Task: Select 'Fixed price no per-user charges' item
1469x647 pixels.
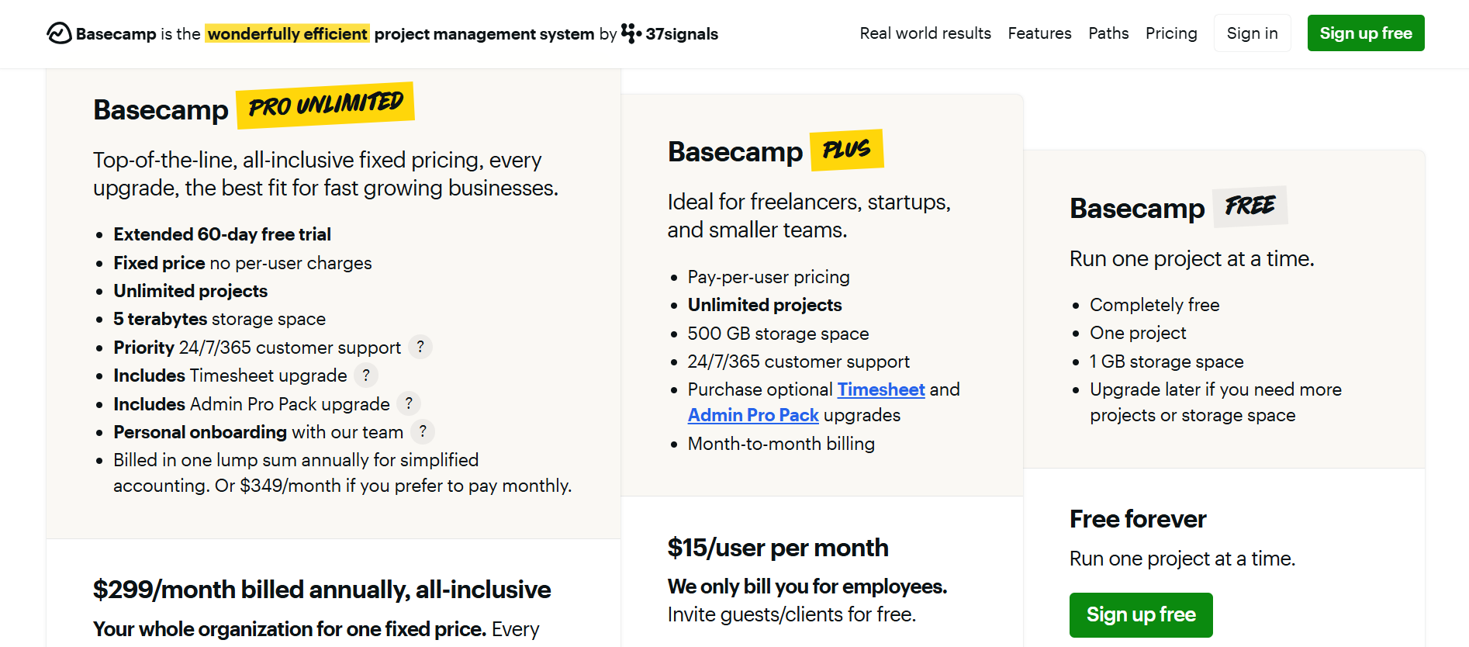Action: point(243,263)
